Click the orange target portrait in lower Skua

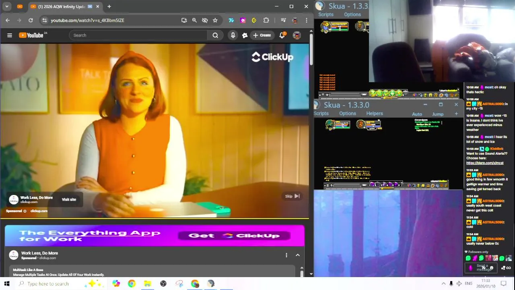click(x=361, y=124)
